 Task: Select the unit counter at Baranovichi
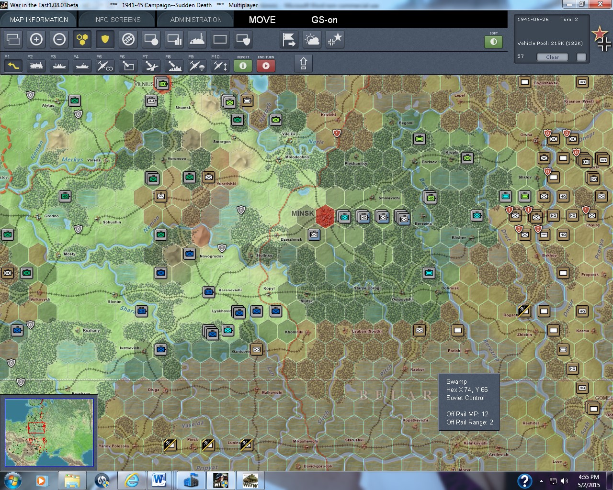[x=209, y=292]
